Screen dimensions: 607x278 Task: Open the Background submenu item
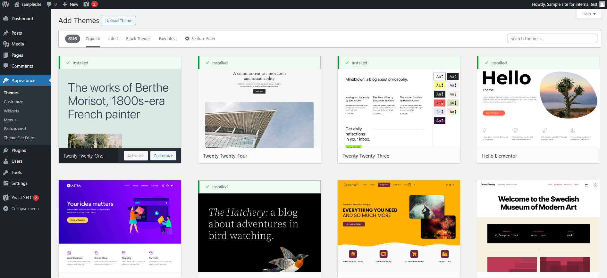pos(15,129)
